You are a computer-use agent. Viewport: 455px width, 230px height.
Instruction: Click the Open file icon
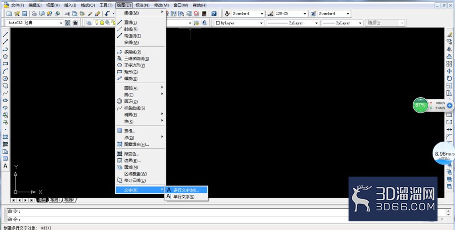point(17,14)
